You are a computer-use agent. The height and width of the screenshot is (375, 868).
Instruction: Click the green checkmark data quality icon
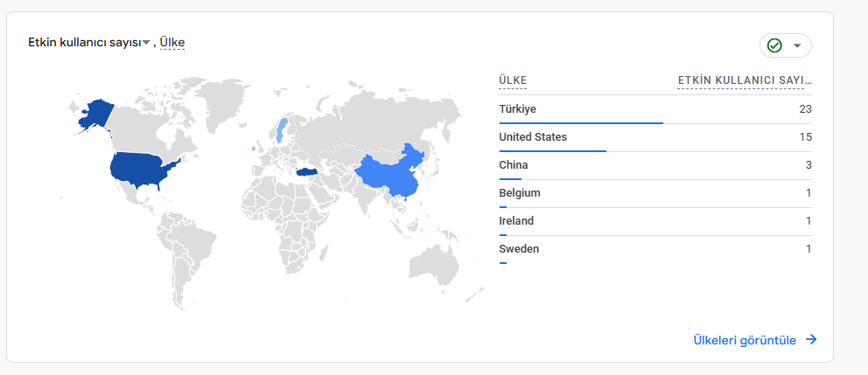[775, 45]
